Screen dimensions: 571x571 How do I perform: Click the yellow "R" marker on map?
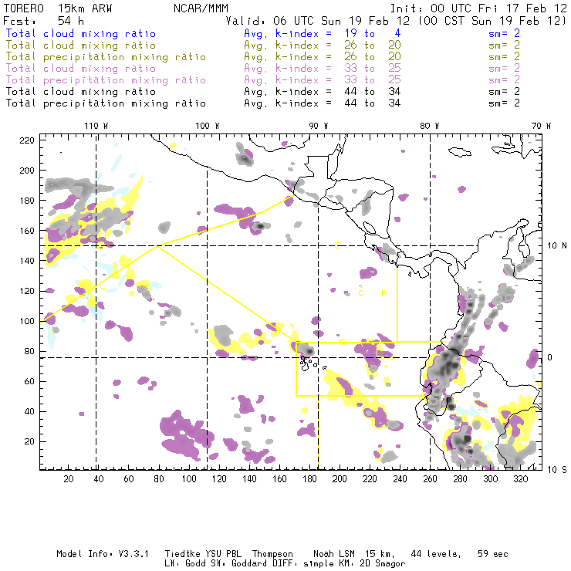click(x=383, y=293)
